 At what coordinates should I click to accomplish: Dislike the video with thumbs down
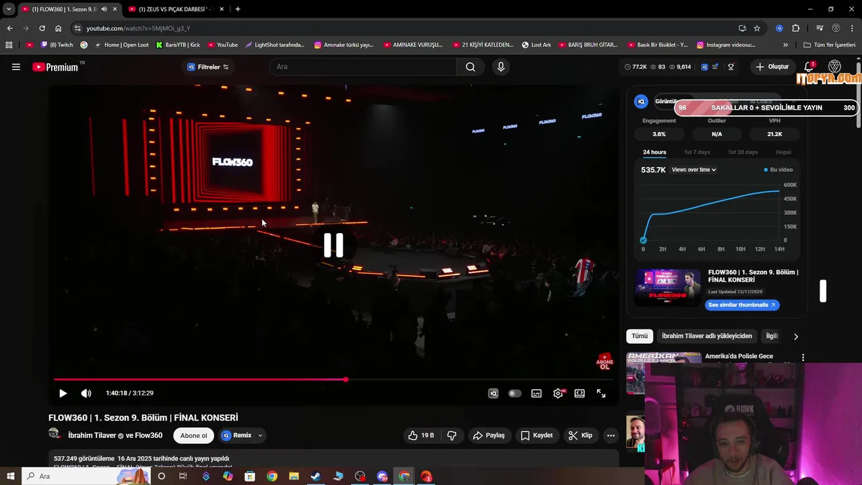coord(452,436)
